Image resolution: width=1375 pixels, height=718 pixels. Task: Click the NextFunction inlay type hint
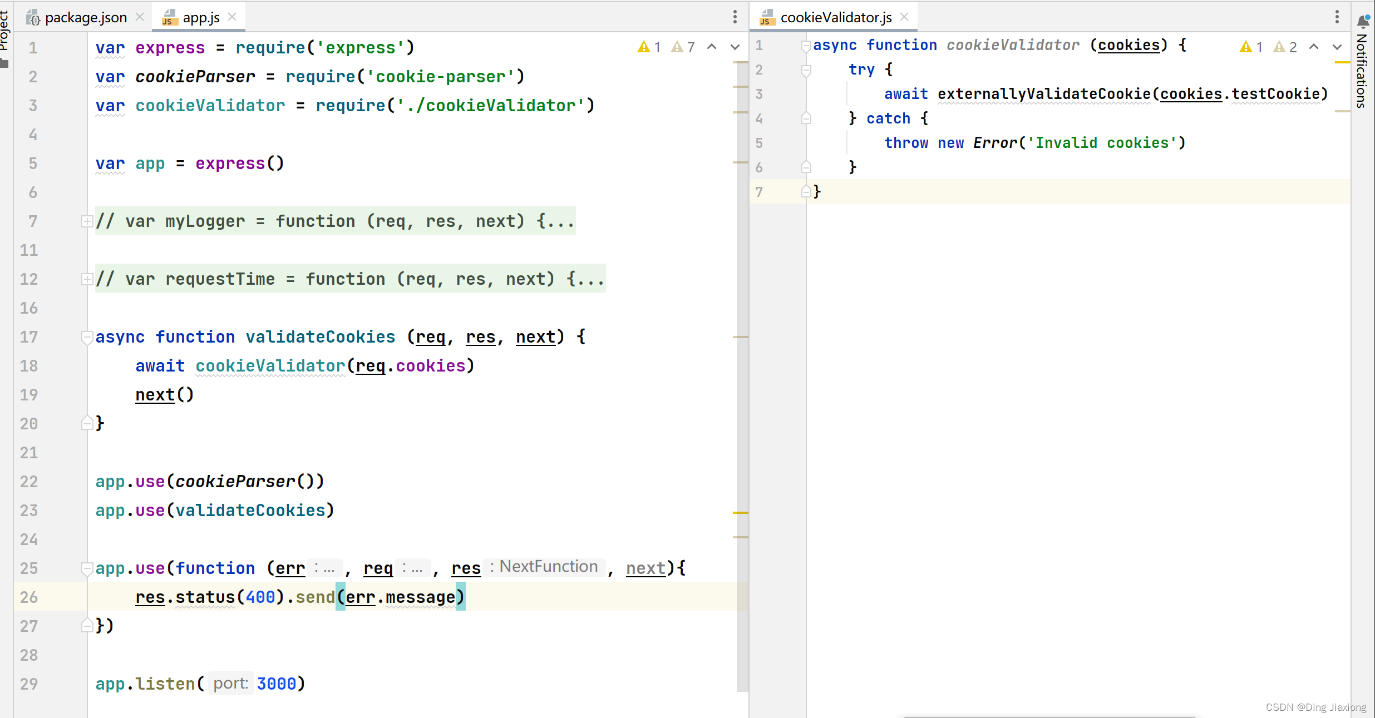point(544,567)
